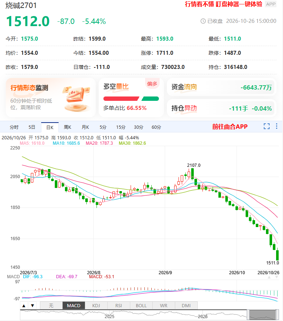283x321 pixels.
Task: Click the 成交量 value 730023.0
Action: (173, 67)
